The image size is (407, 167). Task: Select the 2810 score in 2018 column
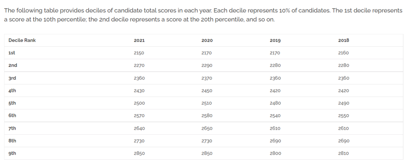point(344,153)
